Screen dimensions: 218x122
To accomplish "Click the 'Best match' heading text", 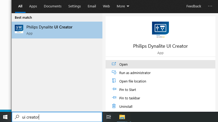I will (x=23, y=17).
